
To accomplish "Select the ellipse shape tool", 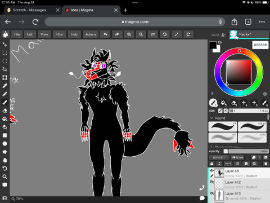I will tap(4, 144).
